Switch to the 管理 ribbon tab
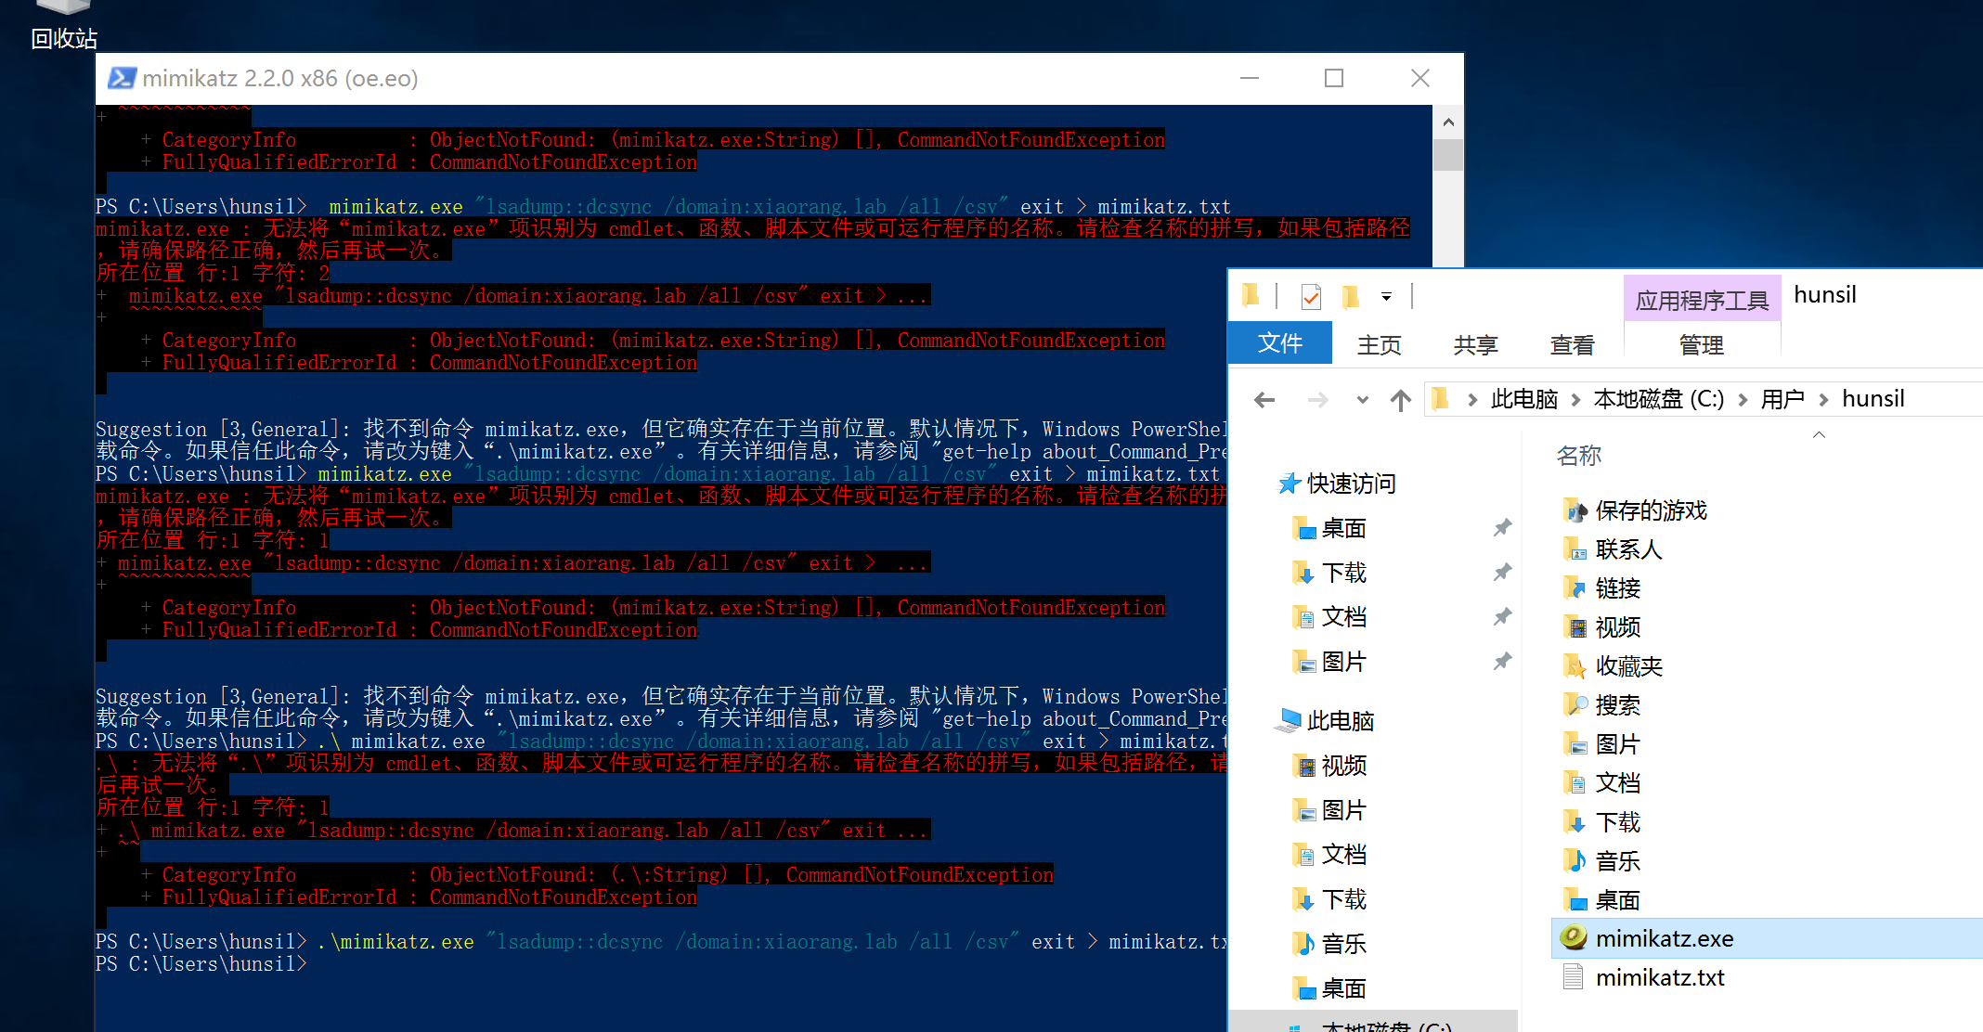The image size is (1983, 1032). (x=1702, y=345)
